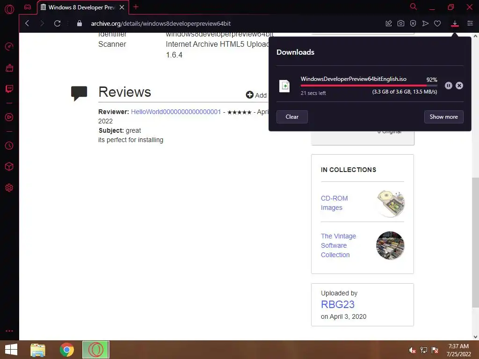View site security lock info
Viewport: 479px width, 359px height.
[80, 23]
